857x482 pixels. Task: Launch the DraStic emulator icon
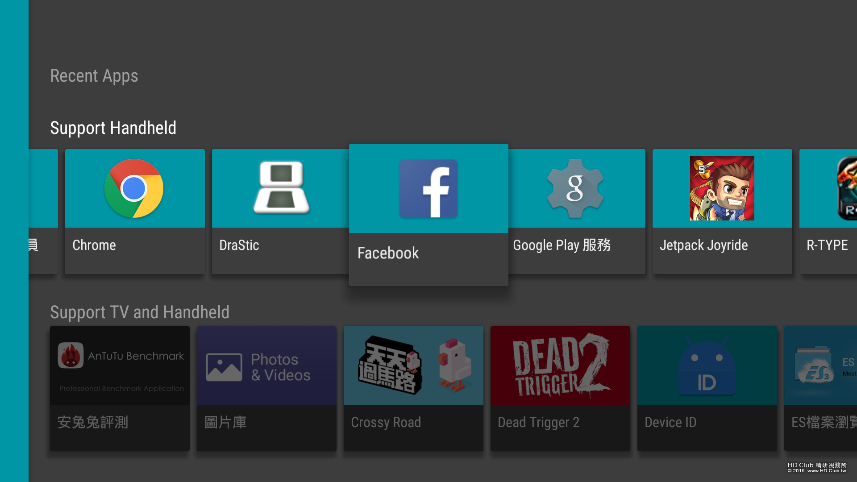point(281,187)
